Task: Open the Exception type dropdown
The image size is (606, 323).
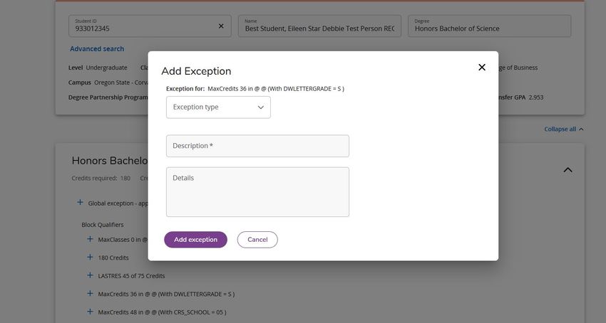Action: pyautogui.click(x=218, y=107)
